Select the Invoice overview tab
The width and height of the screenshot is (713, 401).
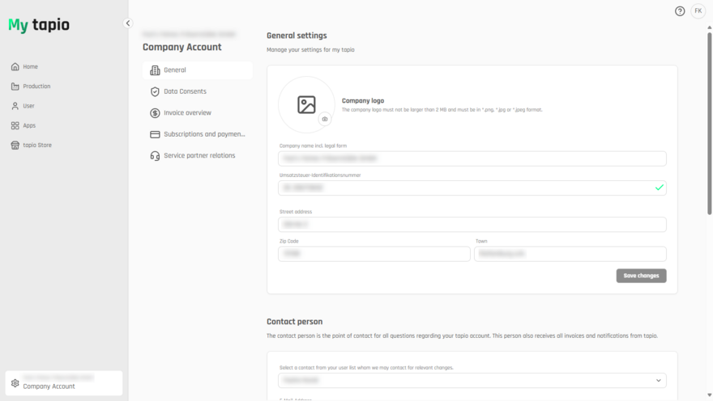(x=198, y=113)
